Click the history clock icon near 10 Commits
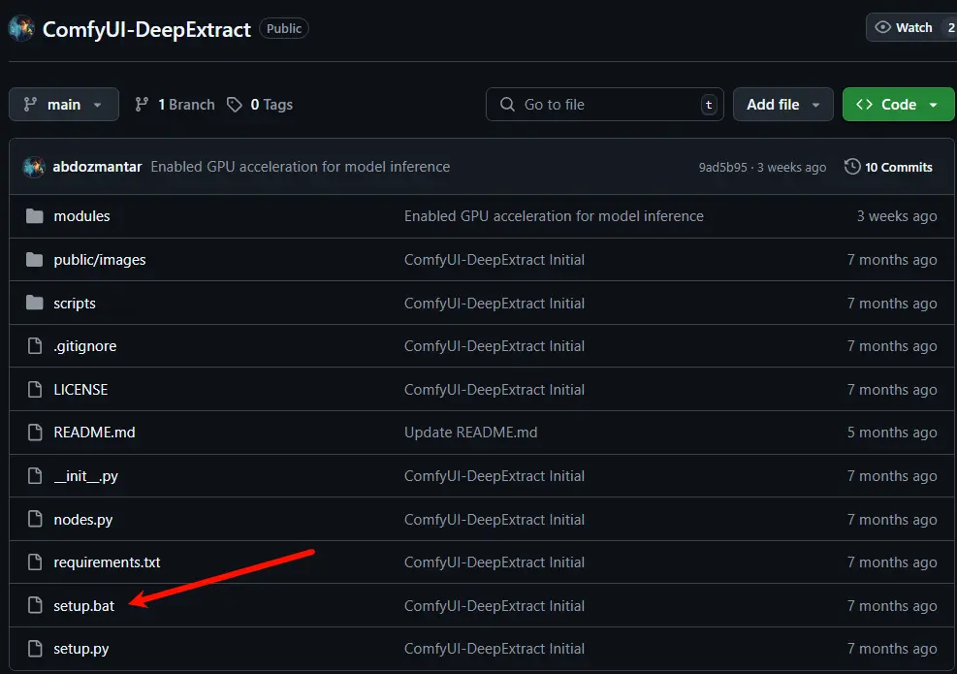The height and width of the screenshot is (674, 957). tap(852, 167)
